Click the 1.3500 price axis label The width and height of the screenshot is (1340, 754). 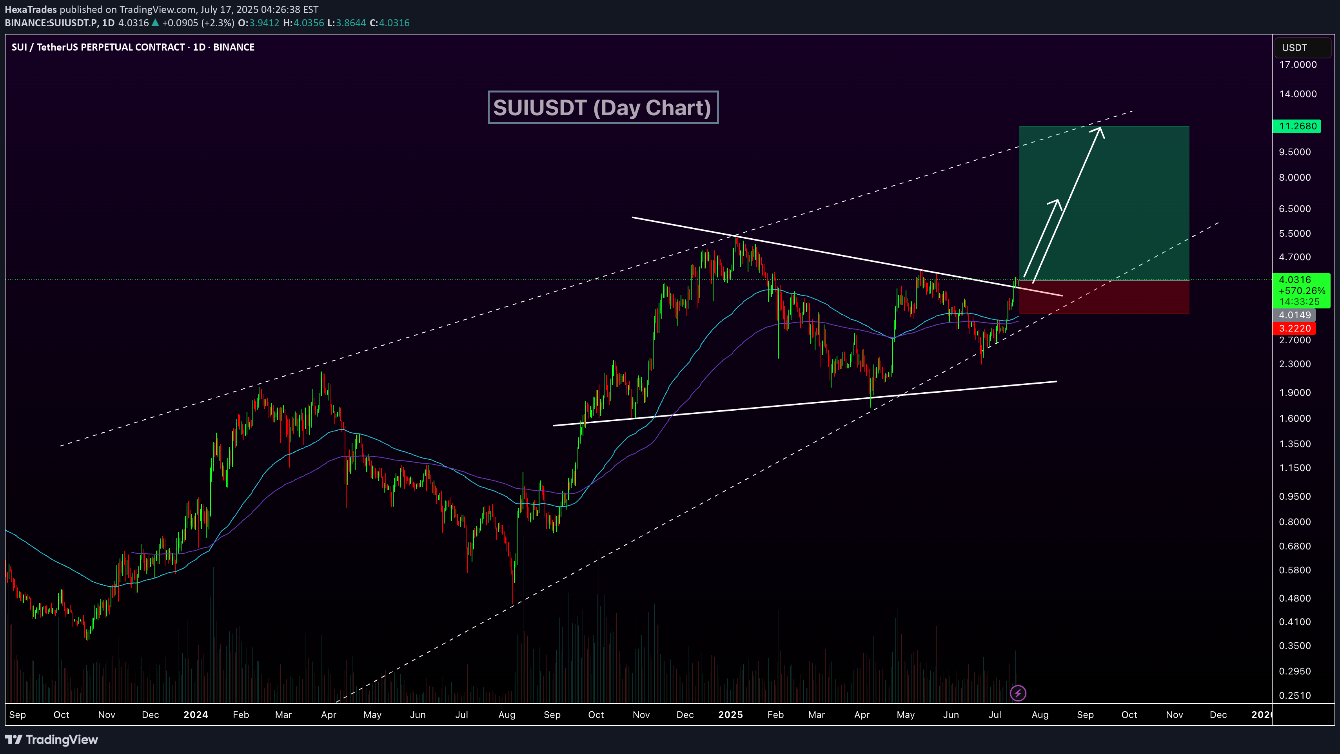1295,444
